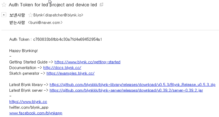The width and height of the screenshot is (219, 117).
Task: Click the 보낸사람 sender label
Action: pos(17,15)
